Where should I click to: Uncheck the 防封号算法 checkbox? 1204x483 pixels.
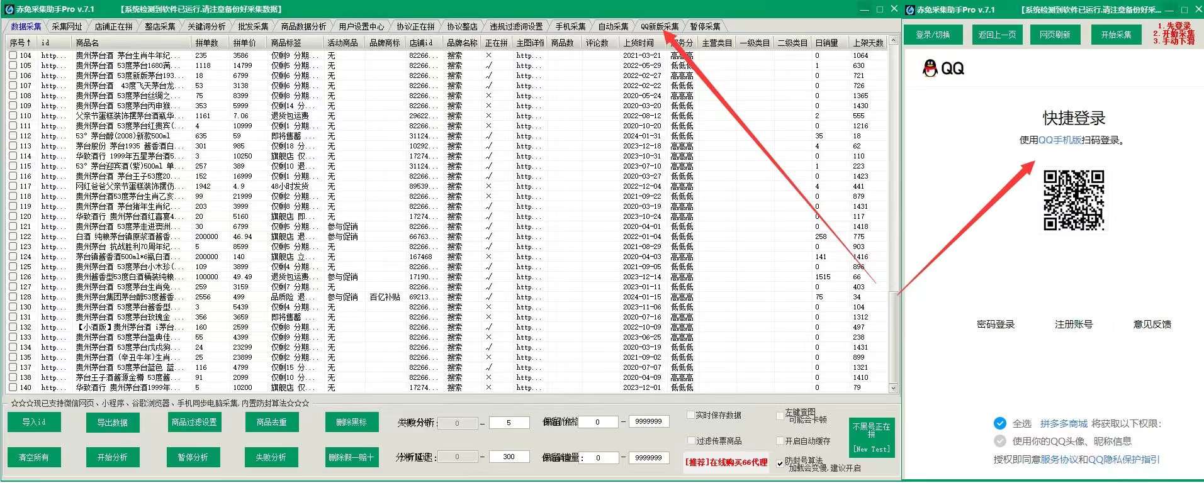pyautogui.click(x=780, y=463)
